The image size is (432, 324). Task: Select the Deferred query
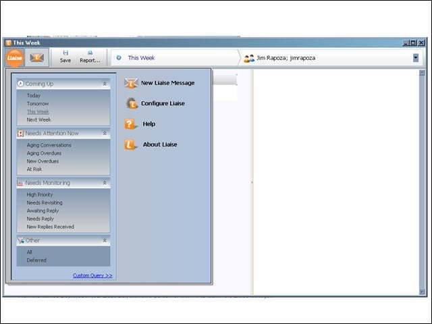[36, 260]
